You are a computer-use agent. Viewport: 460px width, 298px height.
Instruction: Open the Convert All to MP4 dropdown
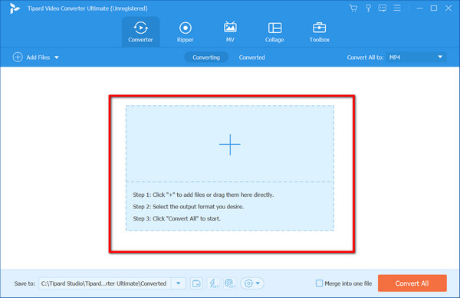tap(416, 57)
